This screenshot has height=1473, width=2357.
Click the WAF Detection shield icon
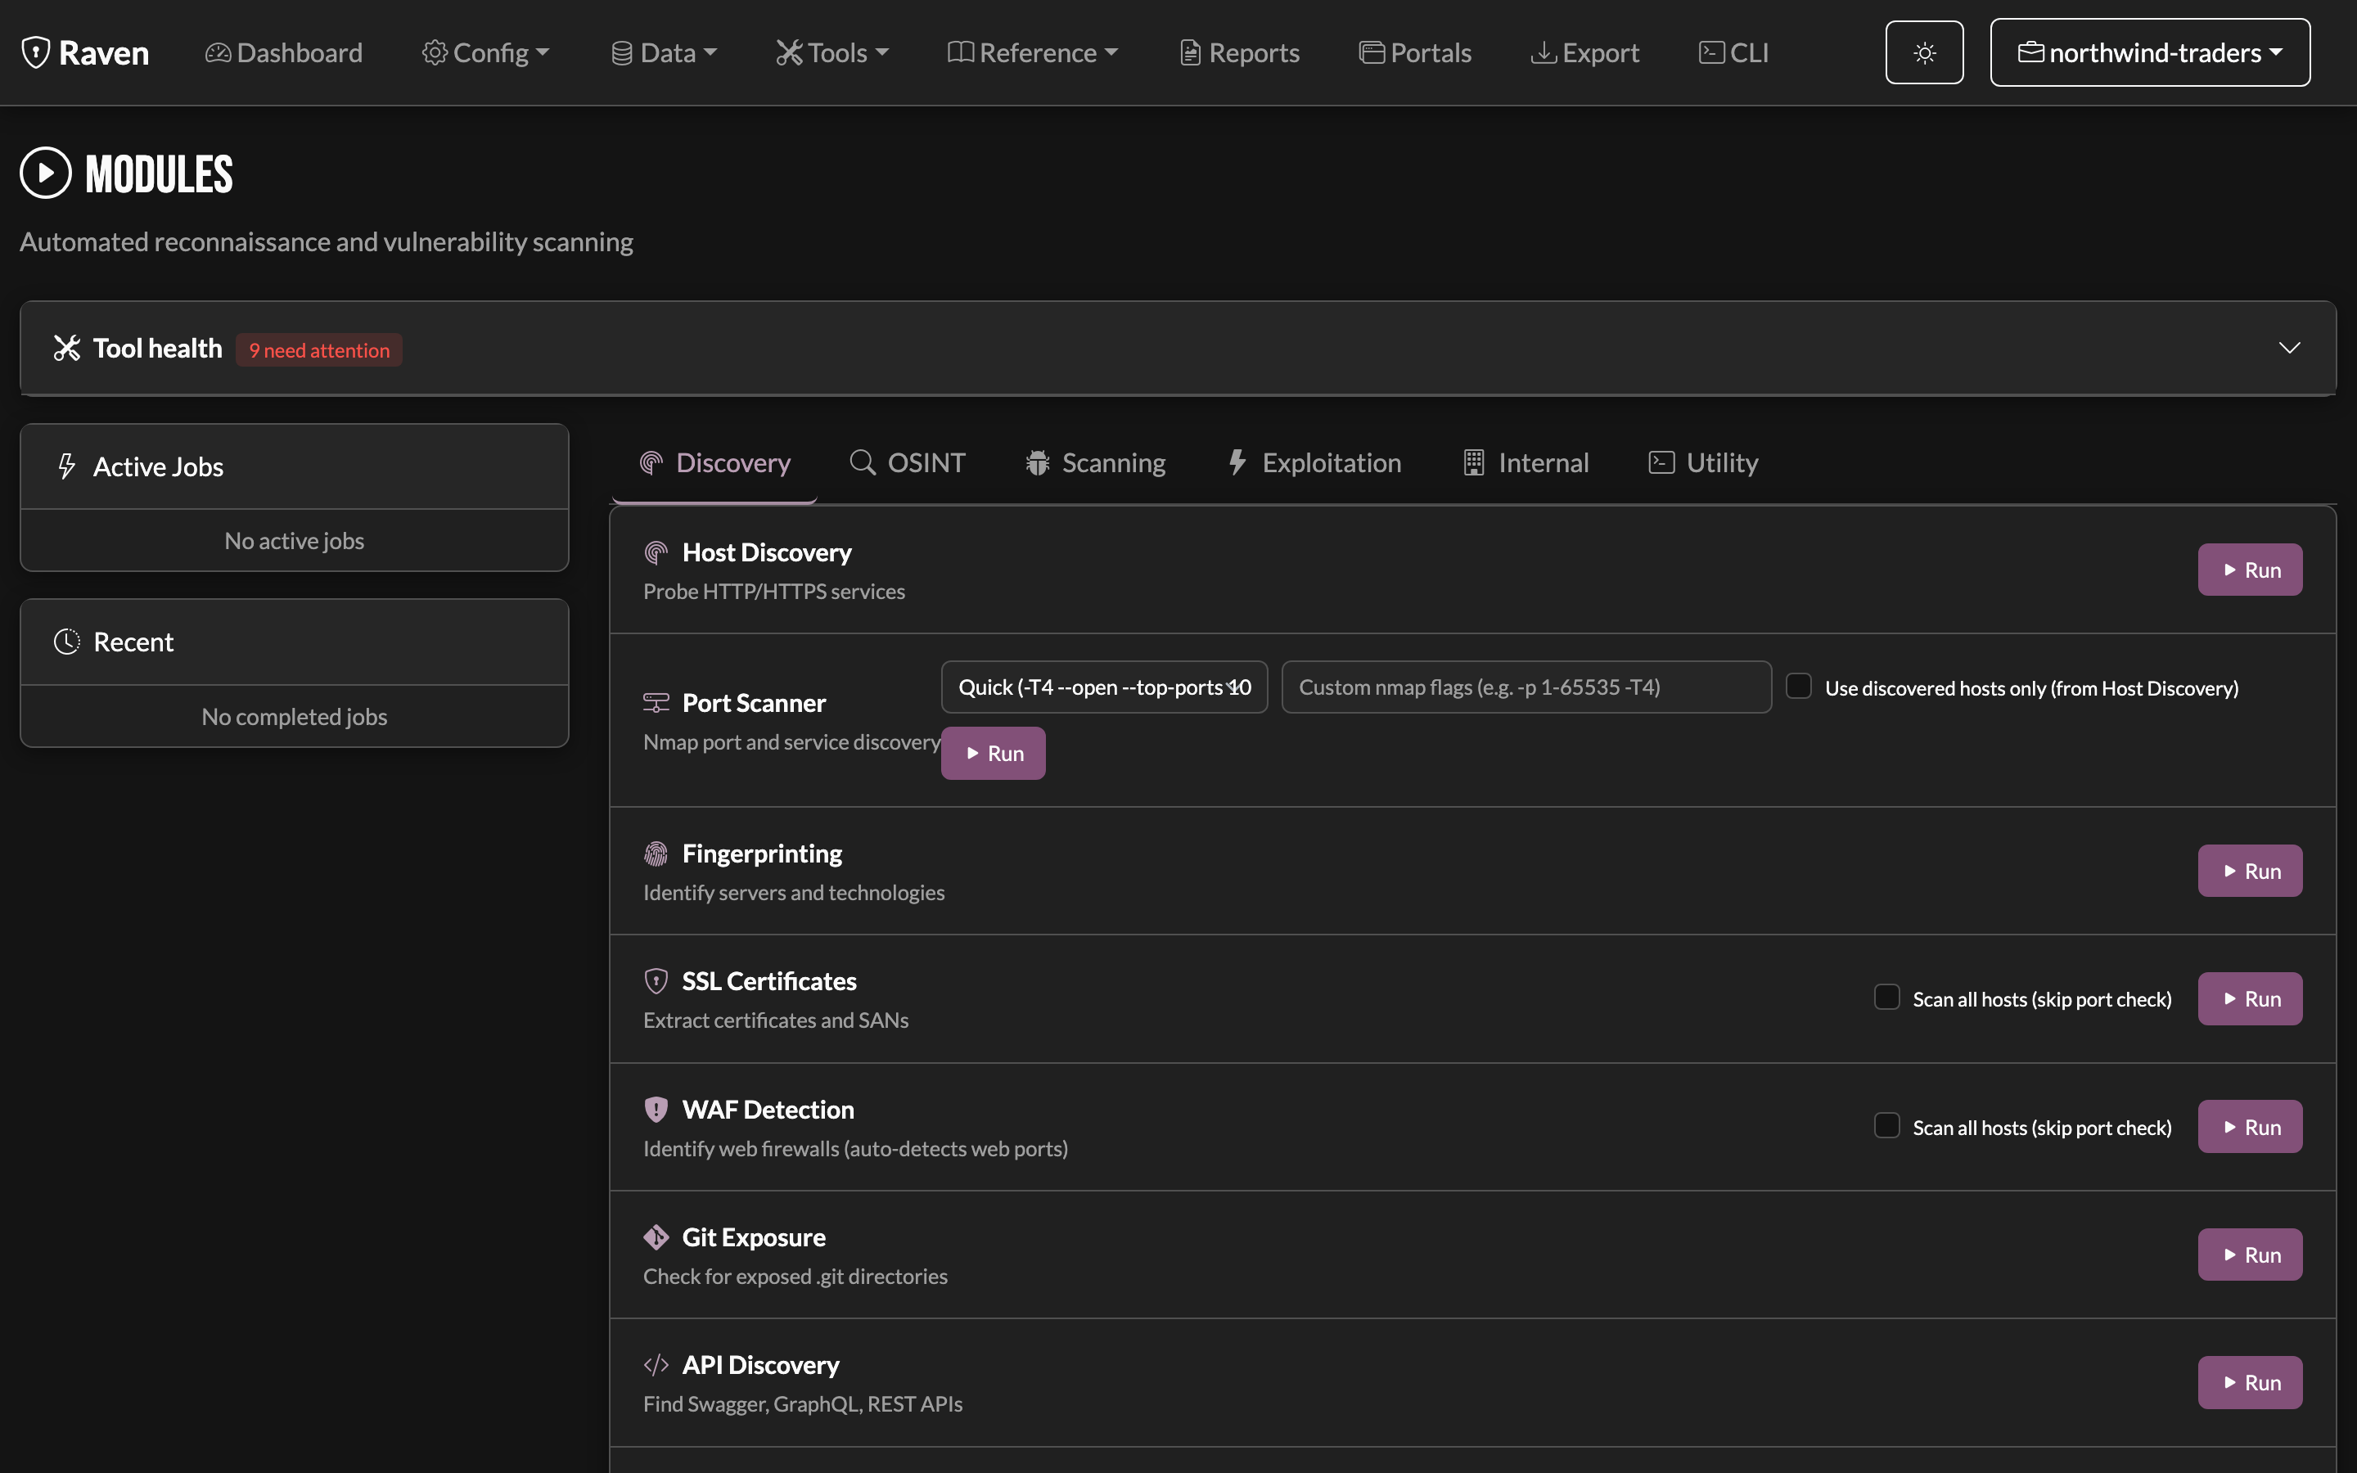coord(656,1110)
